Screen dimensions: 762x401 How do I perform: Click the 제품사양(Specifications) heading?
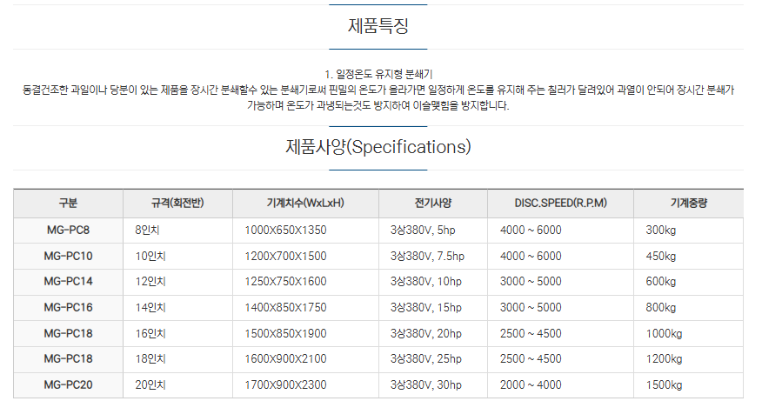coord(378,147)
